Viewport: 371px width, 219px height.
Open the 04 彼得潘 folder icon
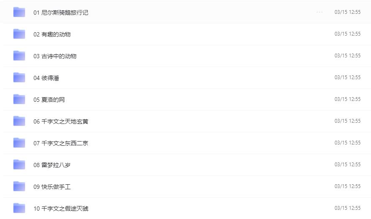point(19,77)
